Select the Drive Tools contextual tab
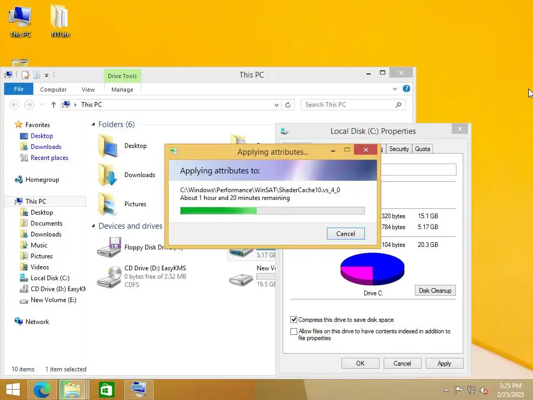The image size is (533, 400). (122, 76)
